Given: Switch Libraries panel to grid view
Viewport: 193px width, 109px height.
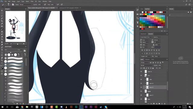Looking at the screenshot, I should pyautogui.click(x=188, y=12).
